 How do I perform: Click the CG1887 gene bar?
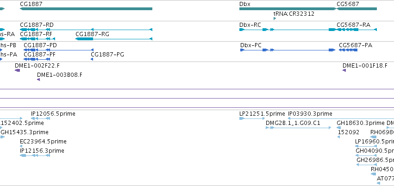86,9
